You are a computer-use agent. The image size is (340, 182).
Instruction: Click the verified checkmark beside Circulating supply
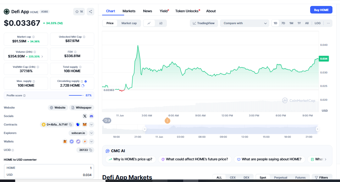point(86,81)
